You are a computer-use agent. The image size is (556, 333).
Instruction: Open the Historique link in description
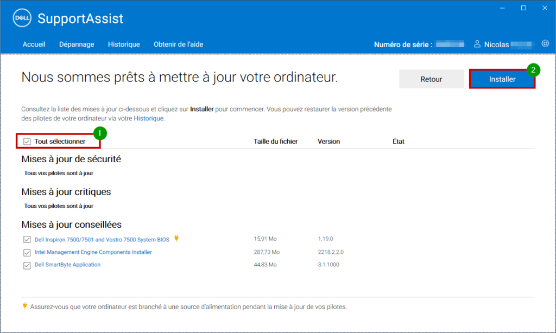(x=149, y=118)
